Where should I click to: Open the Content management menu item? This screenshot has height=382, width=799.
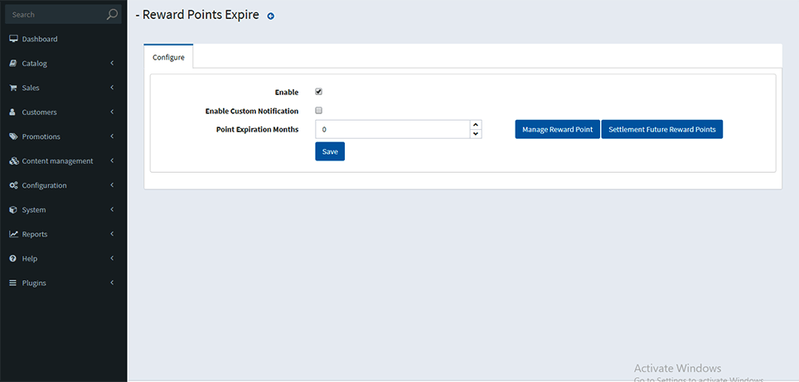point(57,161)
